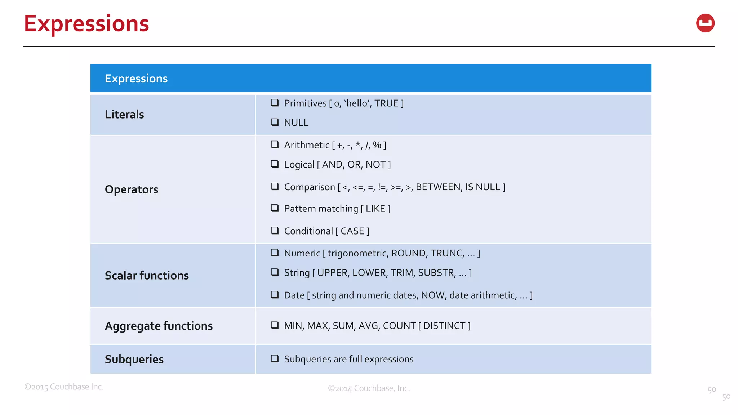
Task: Click the Comparison operators text line
Action: pos(395,187)
